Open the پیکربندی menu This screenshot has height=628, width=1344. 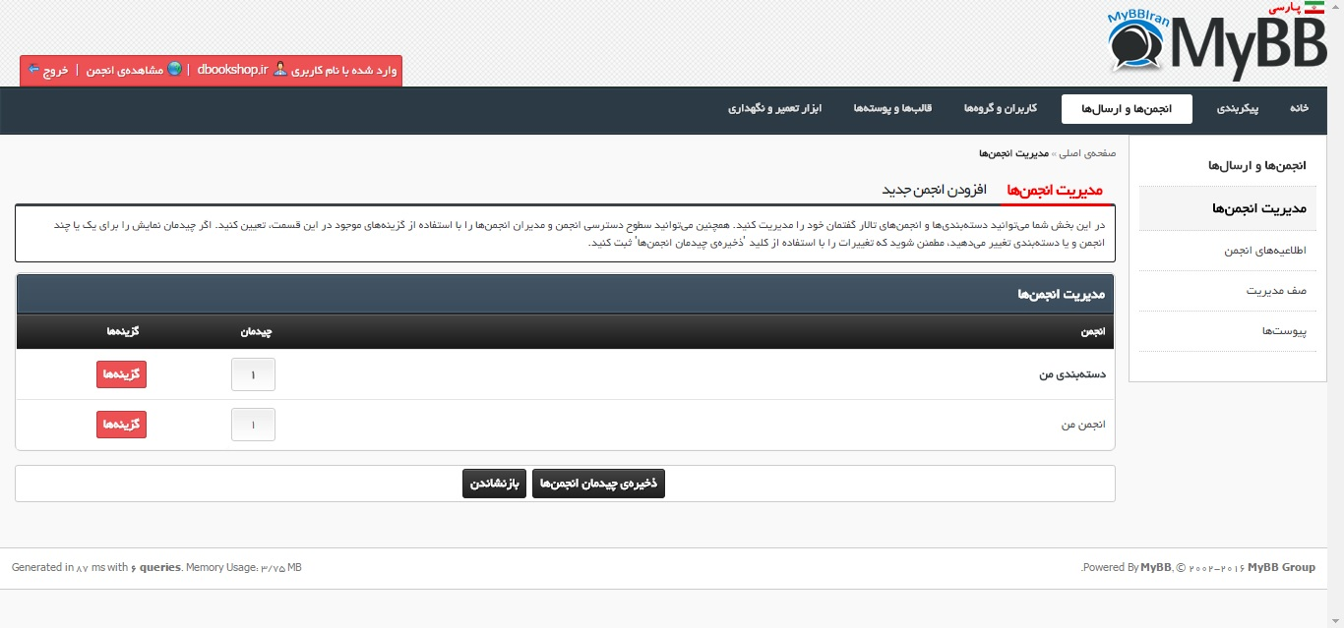tap(1238, 108)
